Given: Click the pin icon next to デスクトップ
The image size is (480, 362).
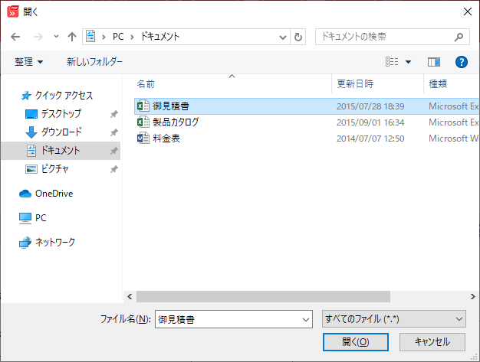Looking at the screenshot, I should (114, 114).
